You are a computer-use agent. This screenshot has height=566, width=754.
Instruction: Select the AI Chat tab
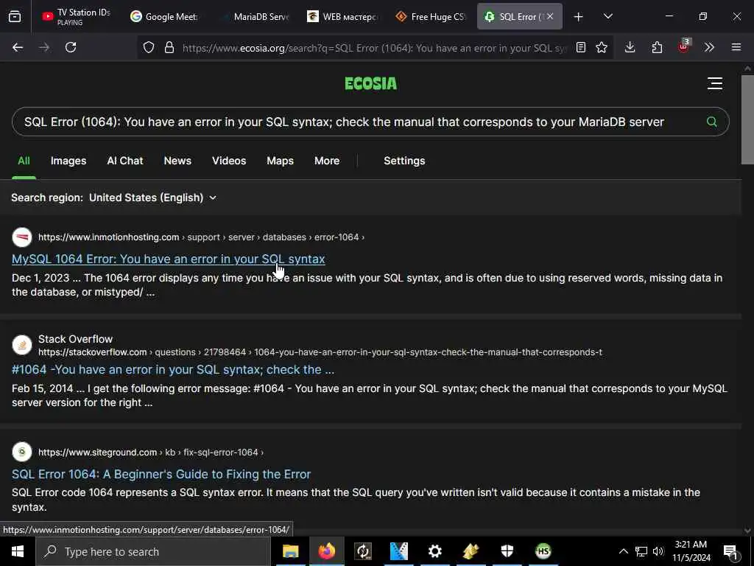tap(125, 161)
